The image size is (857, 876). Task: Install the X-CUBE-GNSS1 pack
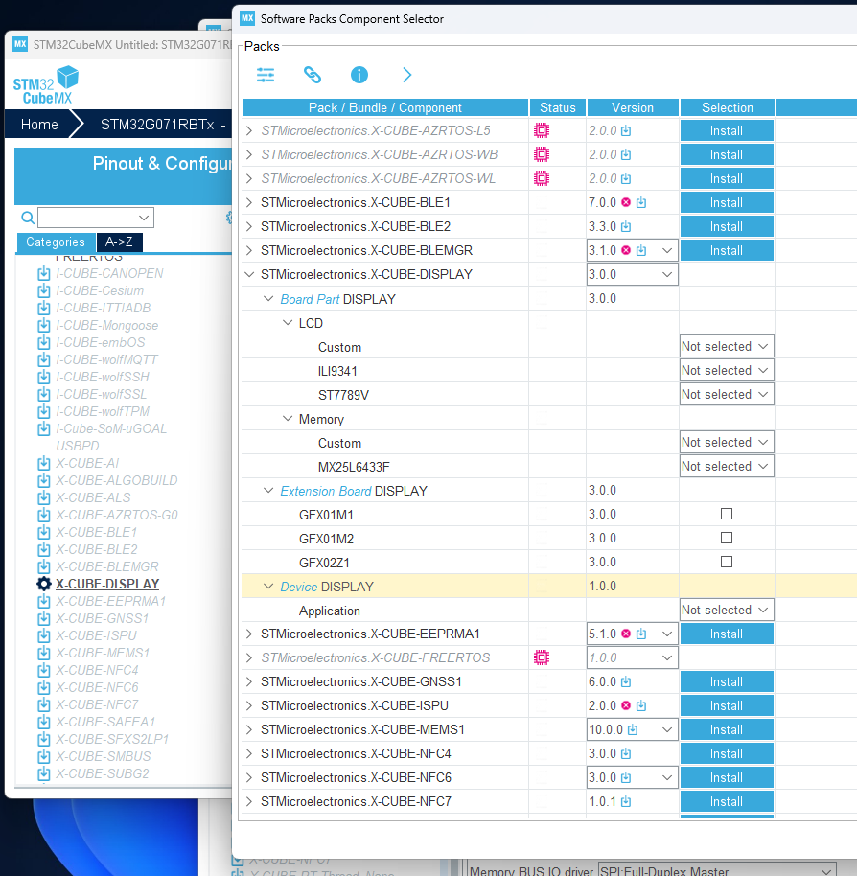point(727,682)
